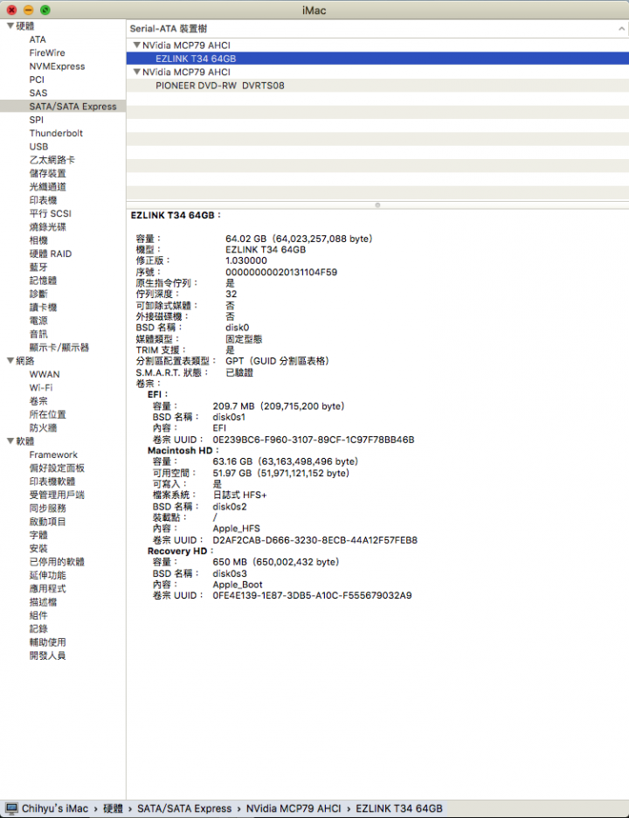Image resolution: width=629 pixels, height=818 pixels.
Task: Open 硬體 RAID sidebar item
Action: tap(51, 253)
